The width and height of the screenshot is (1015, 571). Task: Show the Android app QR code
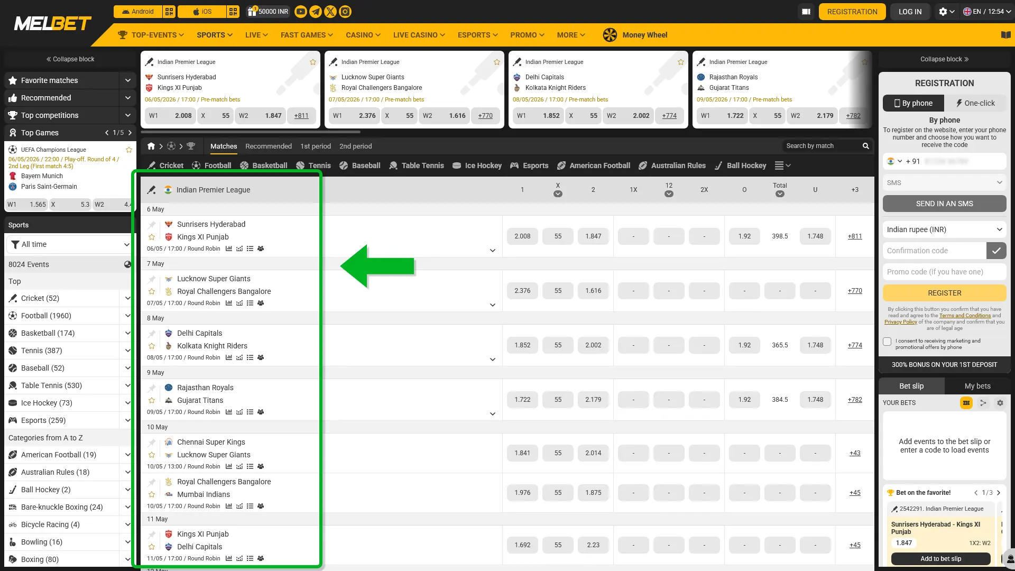click(x=169, y=12)
